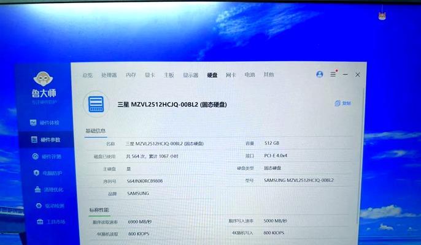The image size is (421, 245).
Task: Click the blue hard disk icon
Action: click(96, 104)
